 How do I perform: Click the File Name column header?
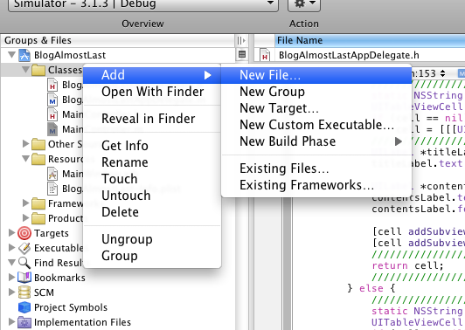click(x=370, y=40)
